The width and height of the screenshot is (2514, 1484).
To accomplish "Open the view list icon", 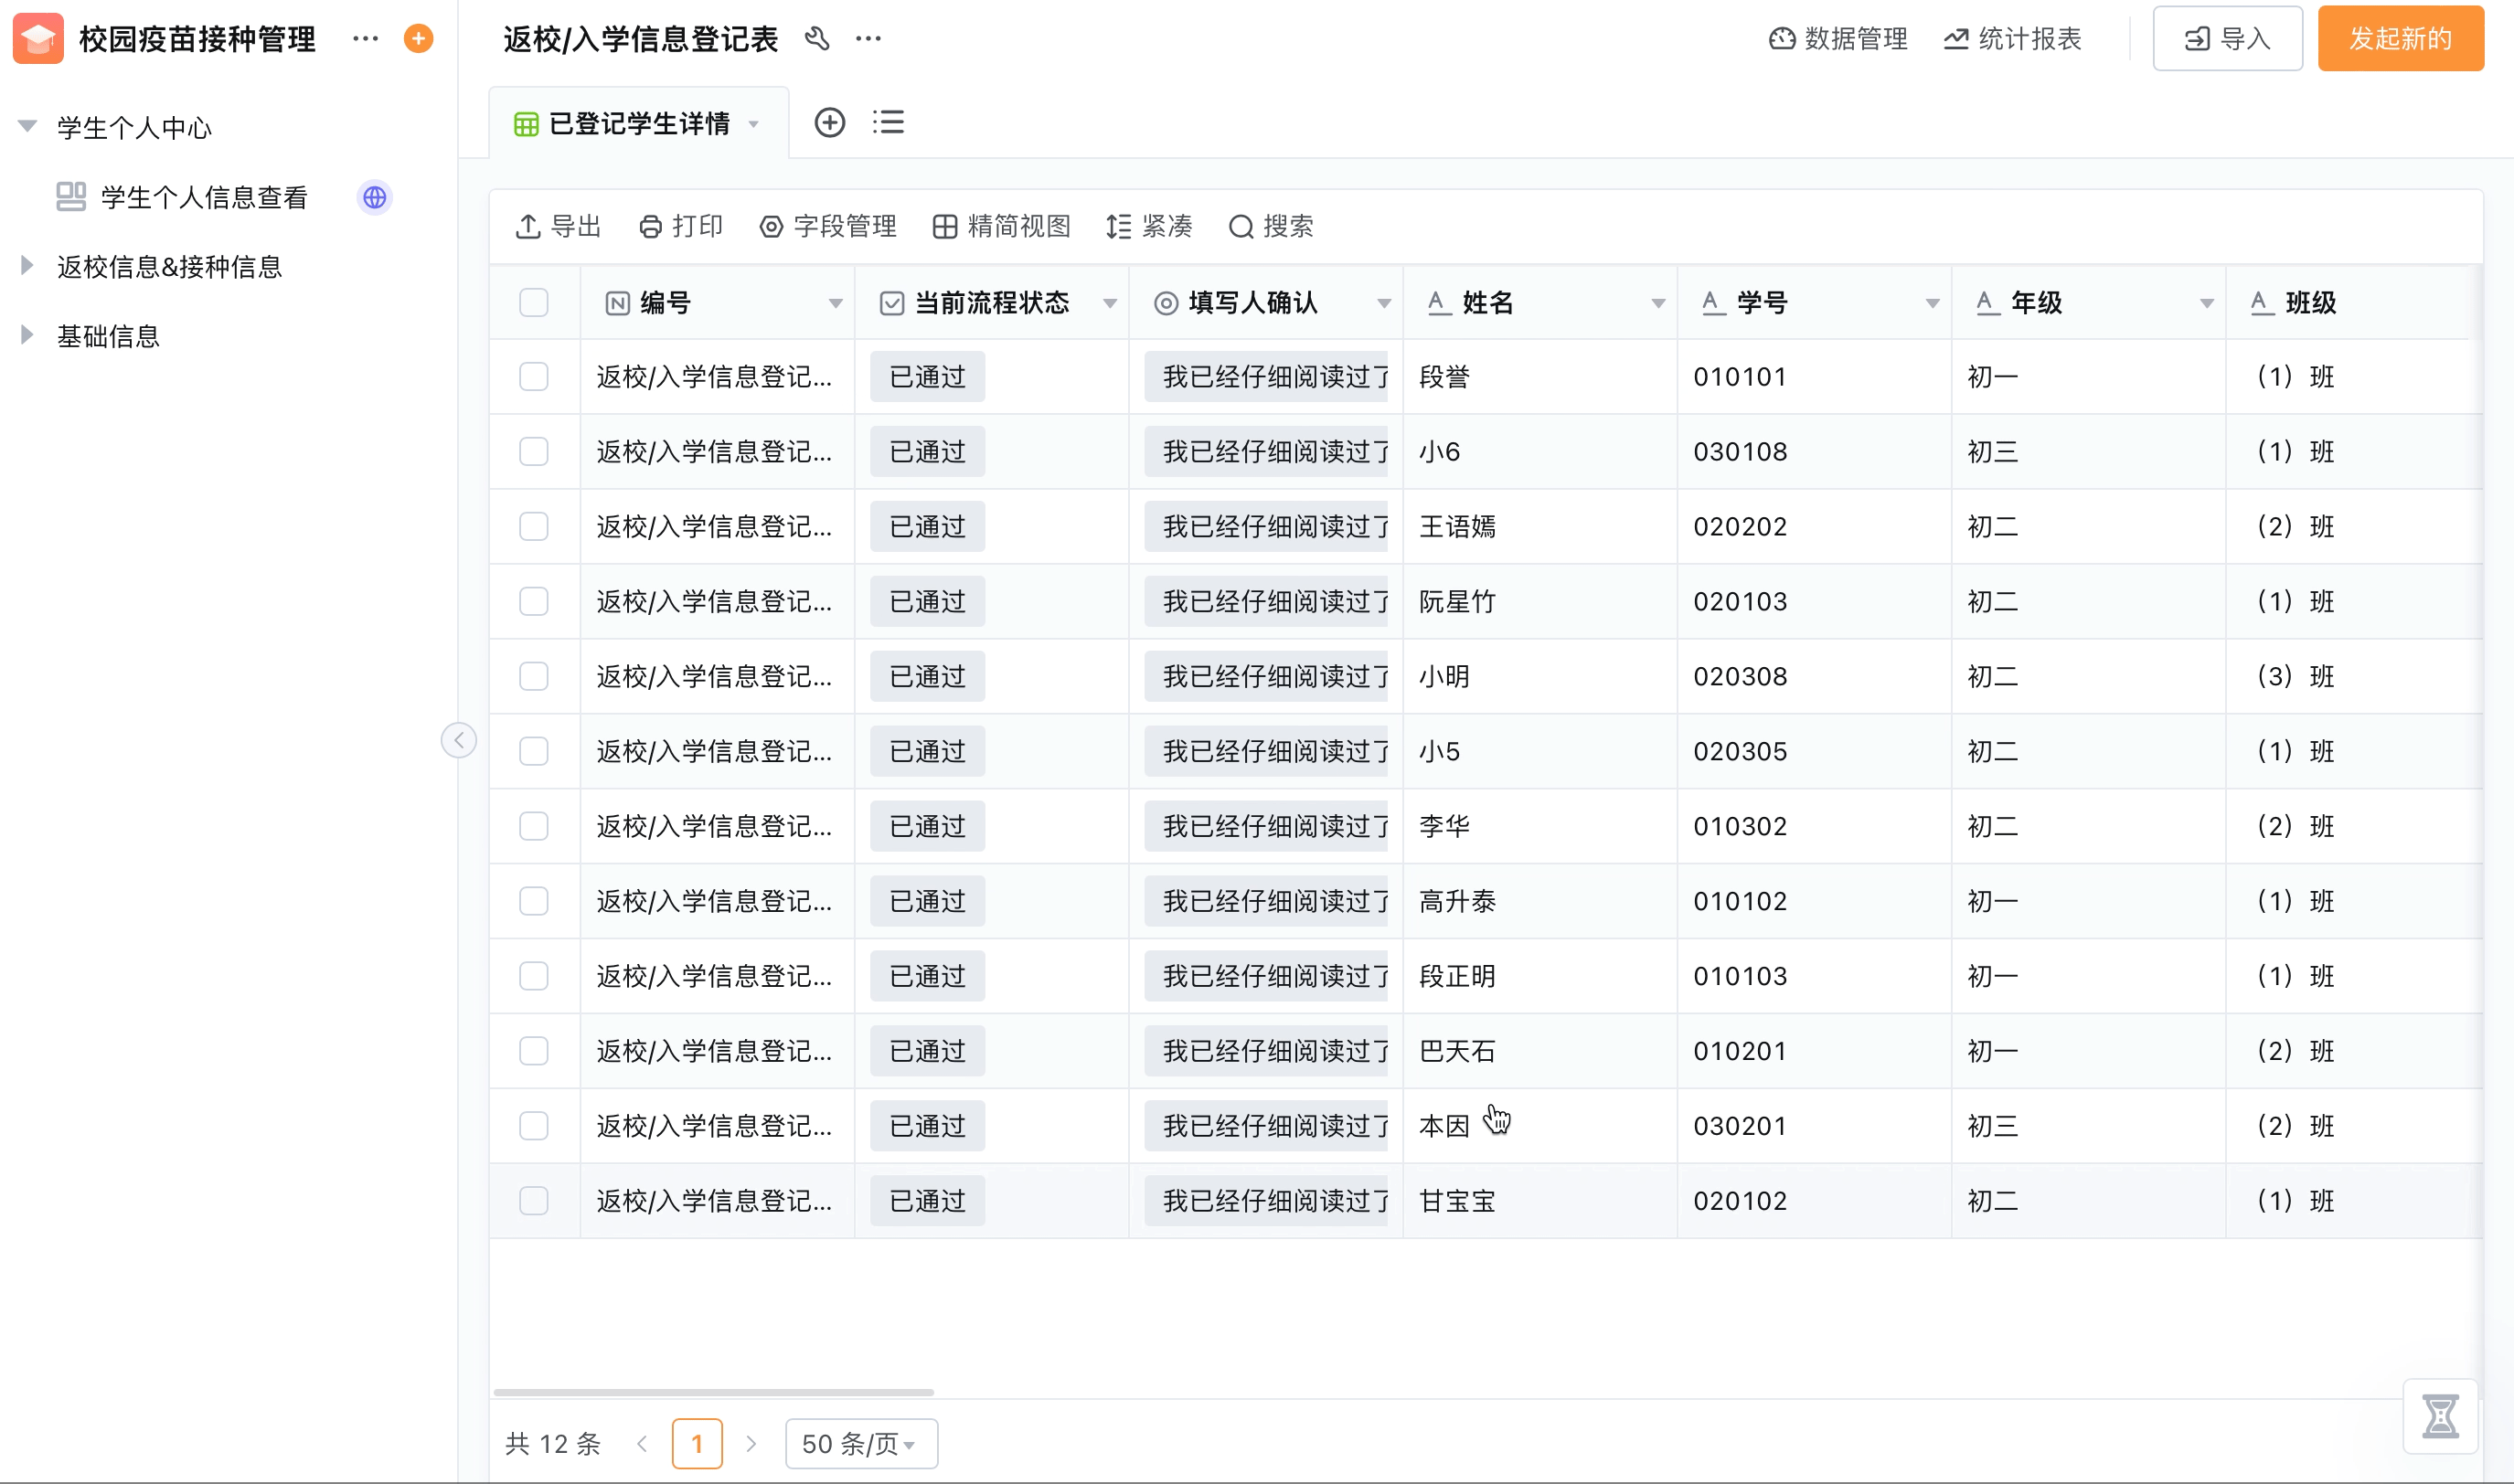I will [x=889, y=122].
